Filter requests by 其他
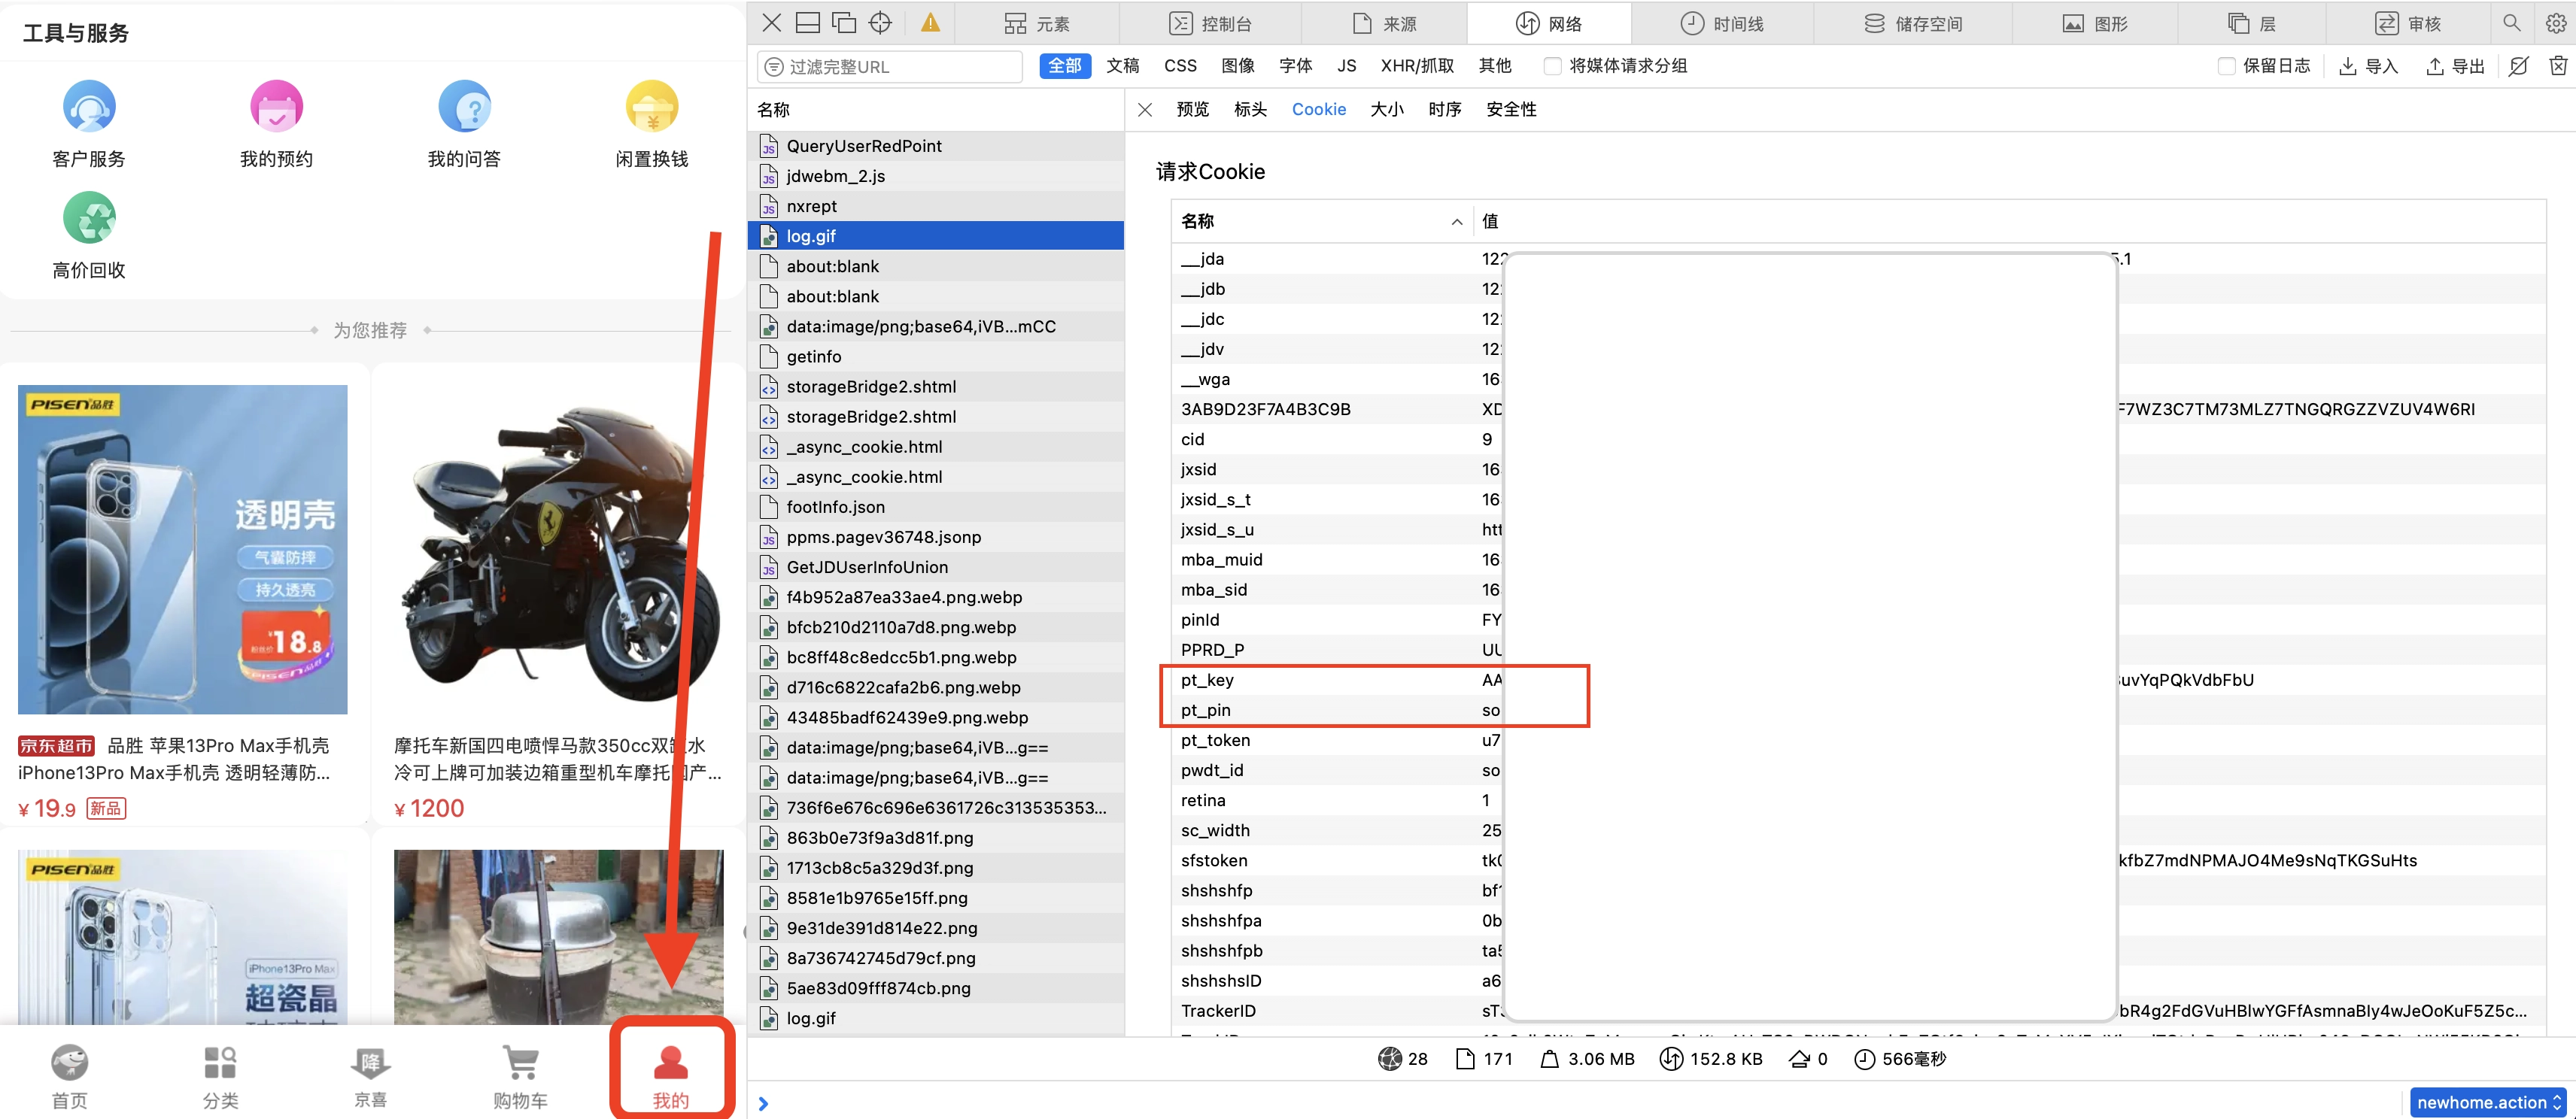 click(x=1495, y=66)
